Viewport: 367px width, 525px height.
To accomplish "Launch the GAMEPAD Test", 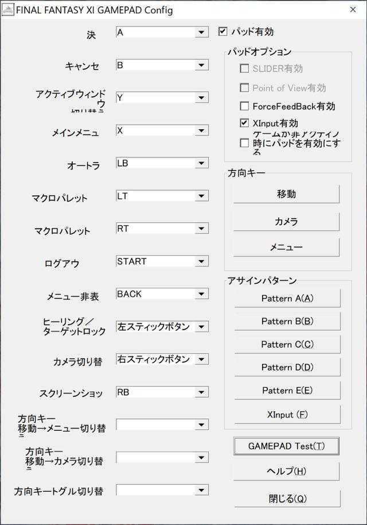I will [287, 445].
